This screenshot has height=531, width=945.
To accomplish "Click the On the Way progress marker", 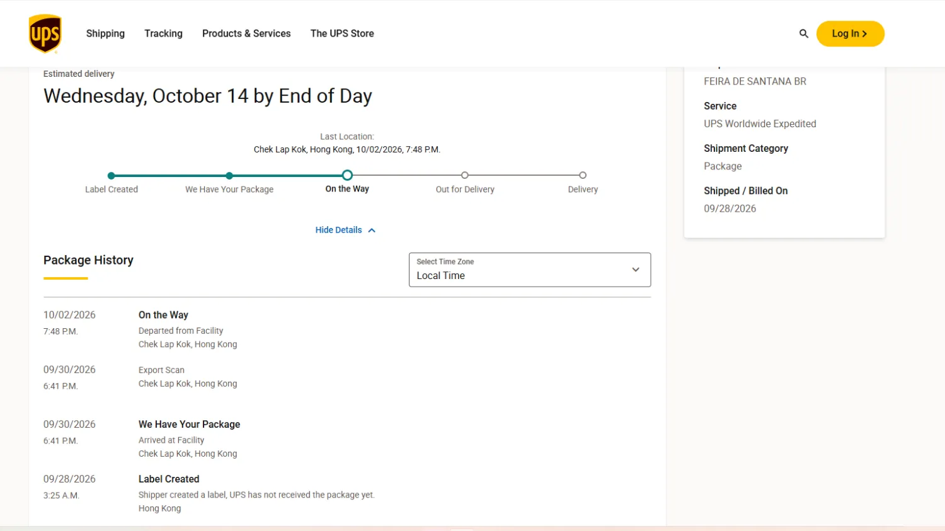I will (x=347, y=175).
